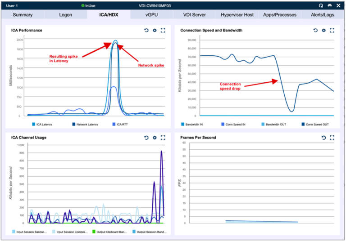This screenshot has height=241, width=346.
Task: View the Alerts/Logs tab
Action: click(x=323, y=15)
